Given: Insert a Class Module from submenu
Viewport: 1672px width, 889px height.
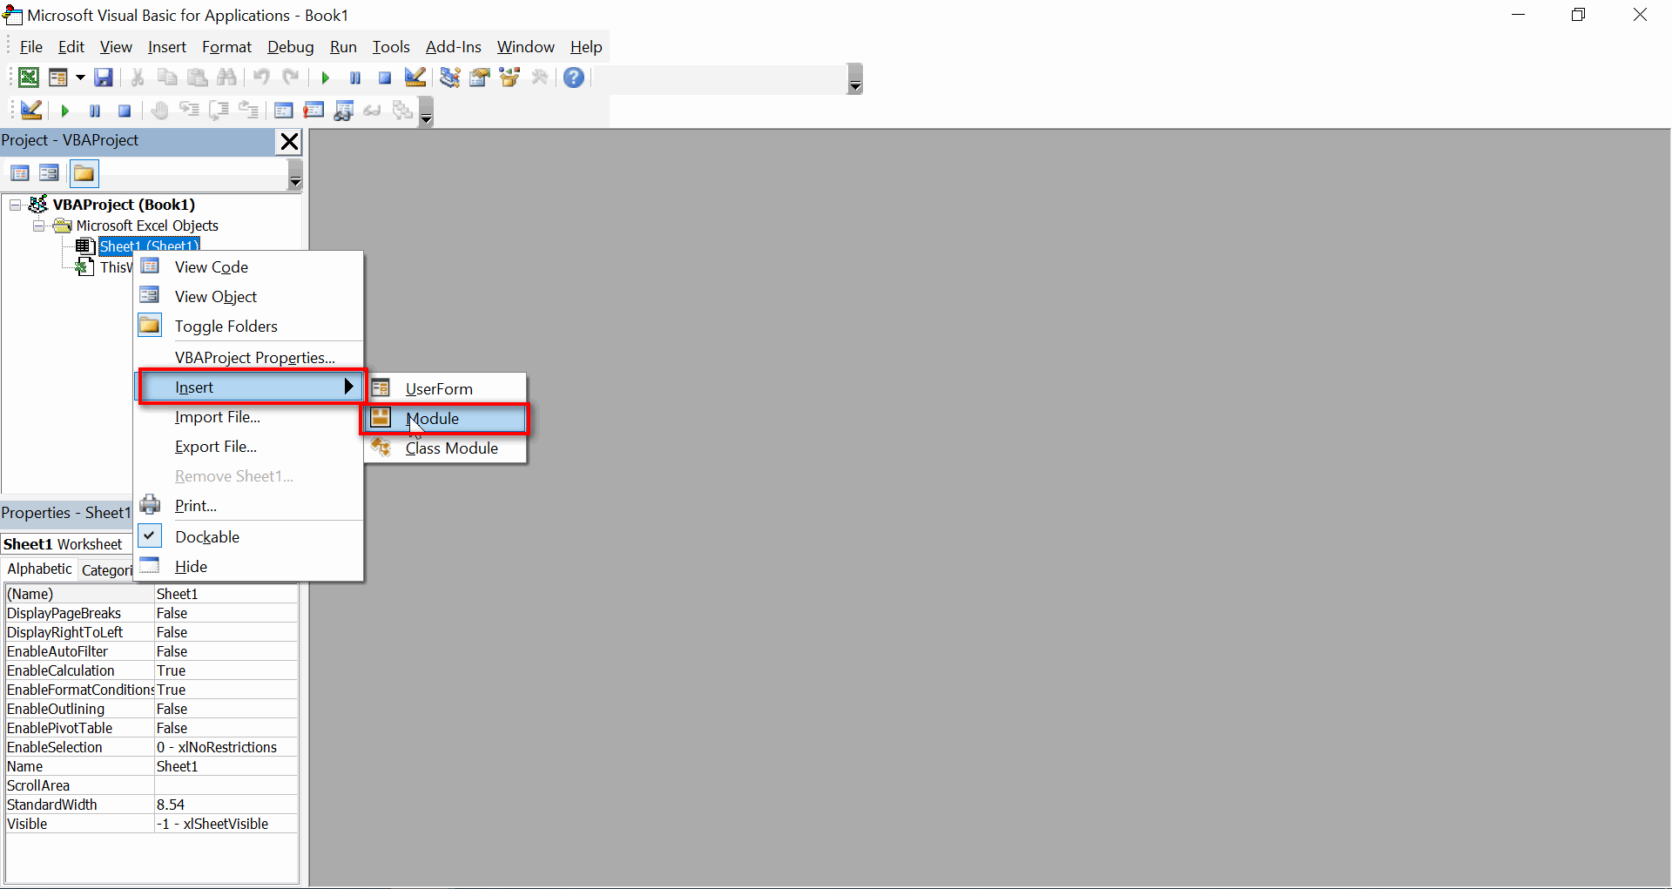Looking at the screenshot, I should coord(446,448).
